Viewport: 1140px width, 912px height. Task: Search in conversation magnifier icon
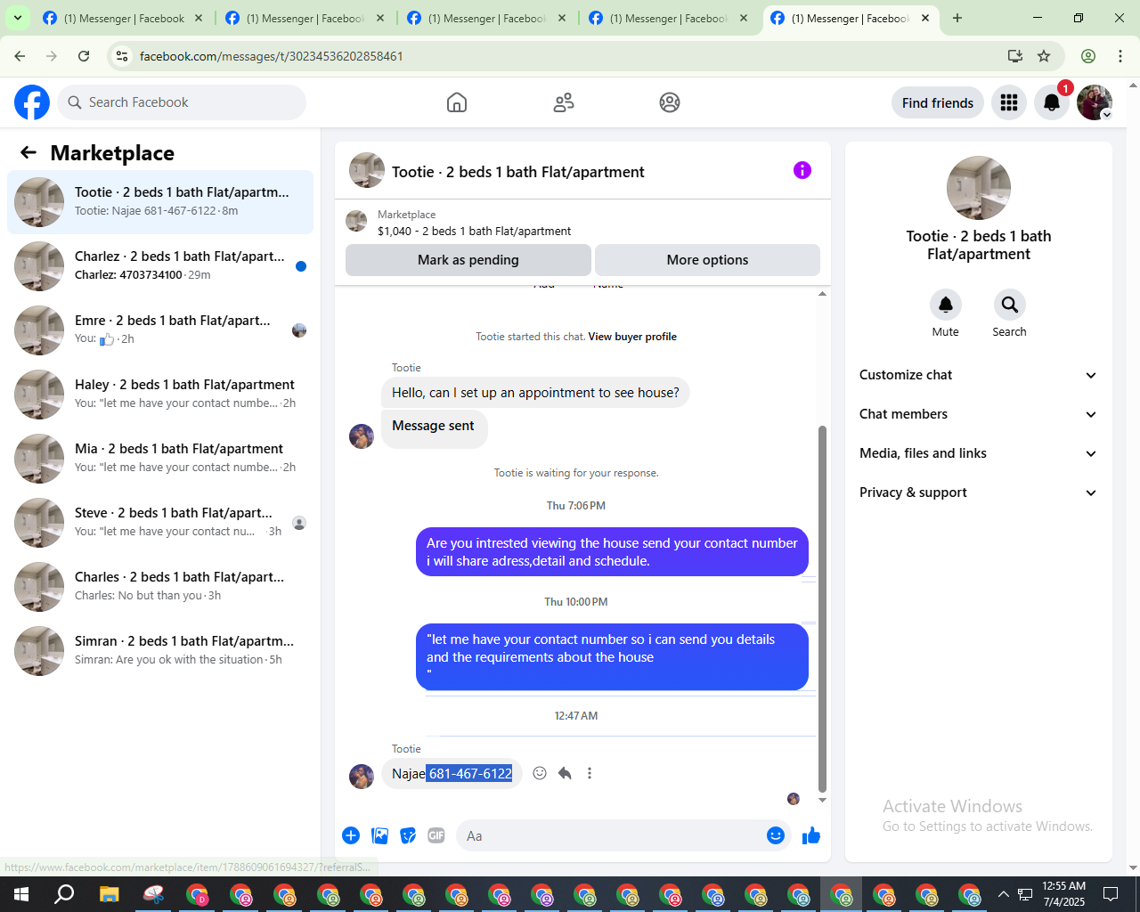coord(1010,305)
